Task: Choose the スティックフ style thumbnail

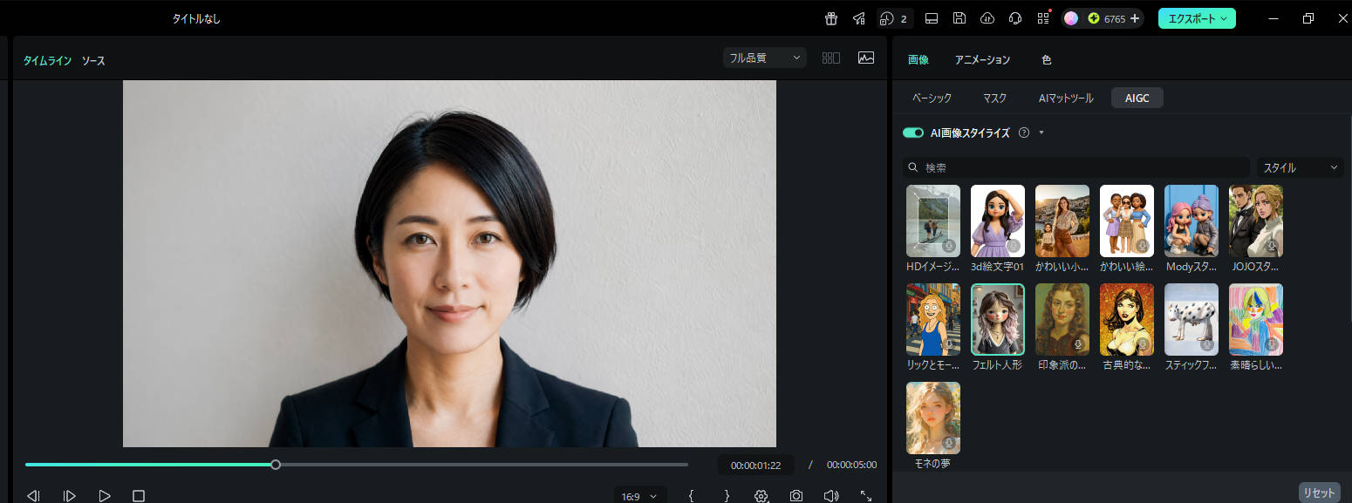Action: point(1192,319)
